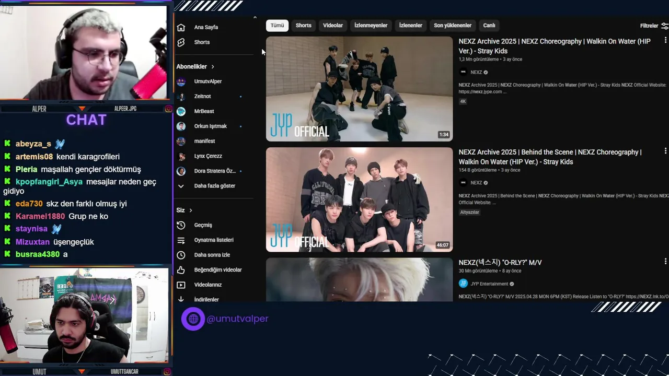The image size is (669, 376).
Task: Open NEXZ channel name under choreography video
Action: point(476,73)
